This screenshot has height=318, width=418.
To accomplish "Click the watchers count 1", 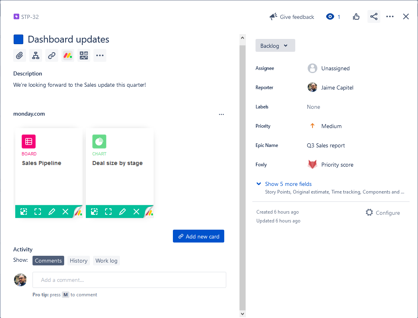I will pyautogui.click(x=339, y=17).
